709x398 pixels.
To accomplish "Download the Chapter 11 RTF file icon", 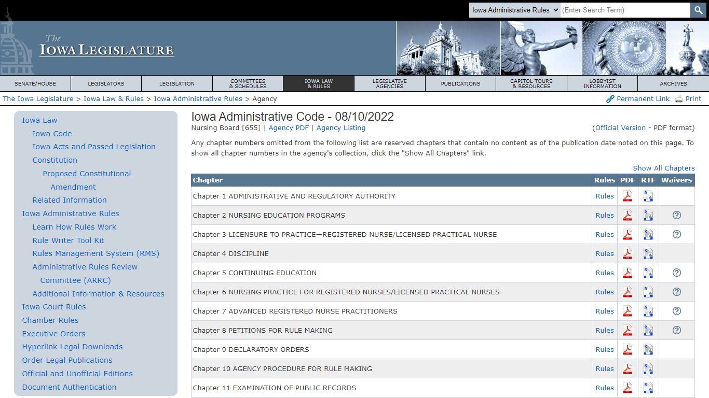I will pyautogui.click(x=648, y=388).
